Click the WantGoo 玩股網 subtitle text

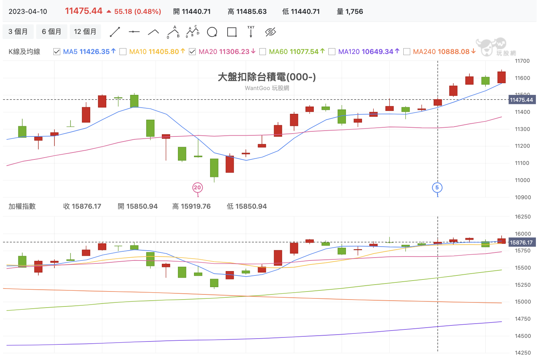tap(267, 88)
